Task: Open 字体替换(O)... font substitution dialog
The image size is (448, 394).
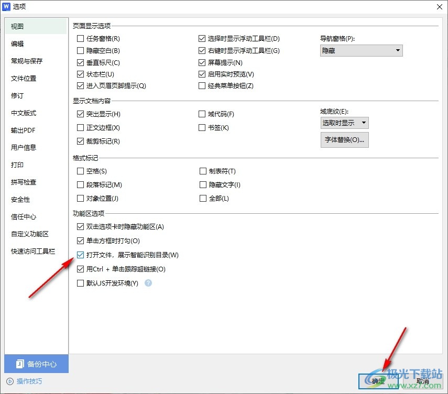Action: (x=345, y=140)
